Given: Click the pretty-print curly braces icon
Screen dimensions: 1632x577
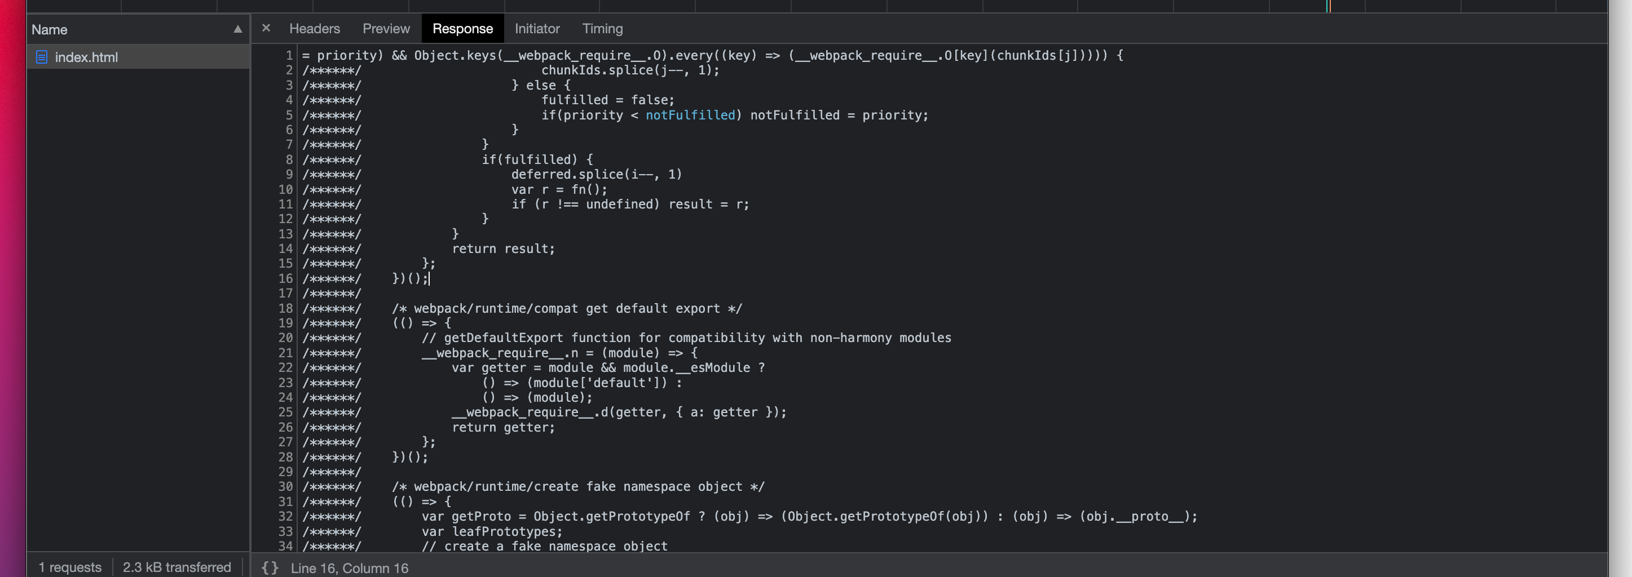Looking at the screenshot, I should tap(270, 567).
